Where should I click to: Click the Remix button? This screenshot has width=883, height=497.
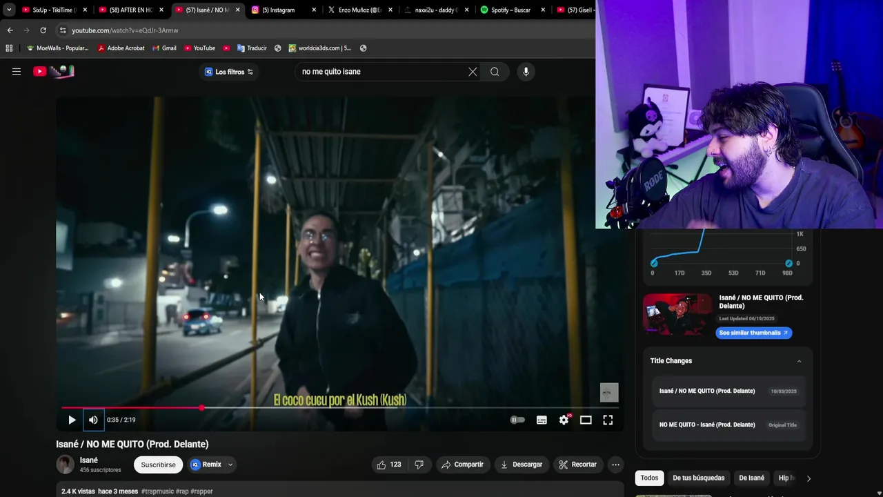click(206, 465)
